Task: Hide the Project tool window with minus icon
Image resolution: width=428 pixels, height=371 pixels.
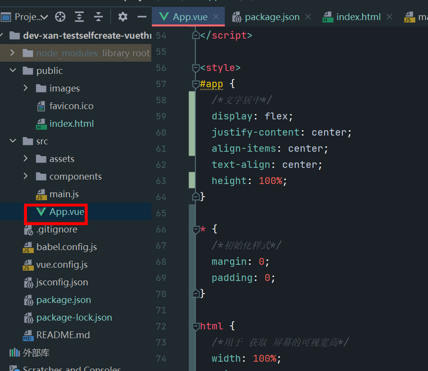Action: [x=142, y=17]
